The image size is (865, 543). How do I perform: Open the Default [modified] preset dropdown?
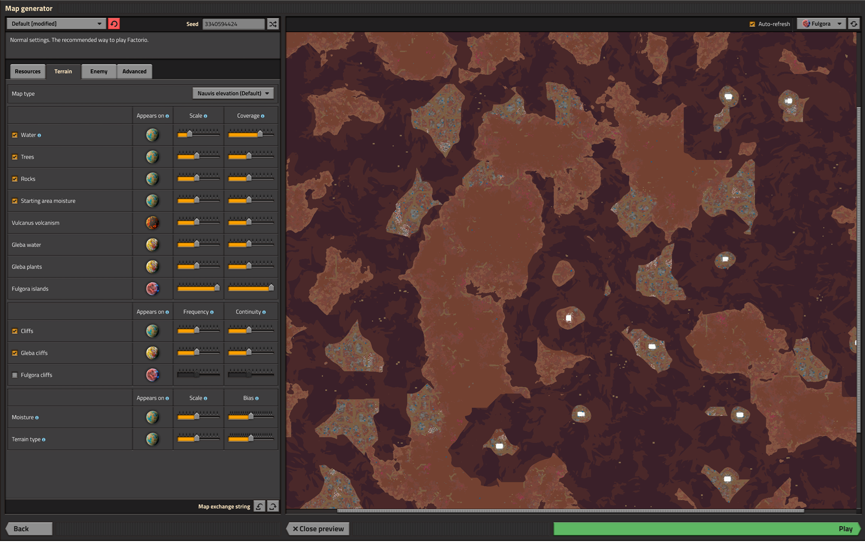56,24
